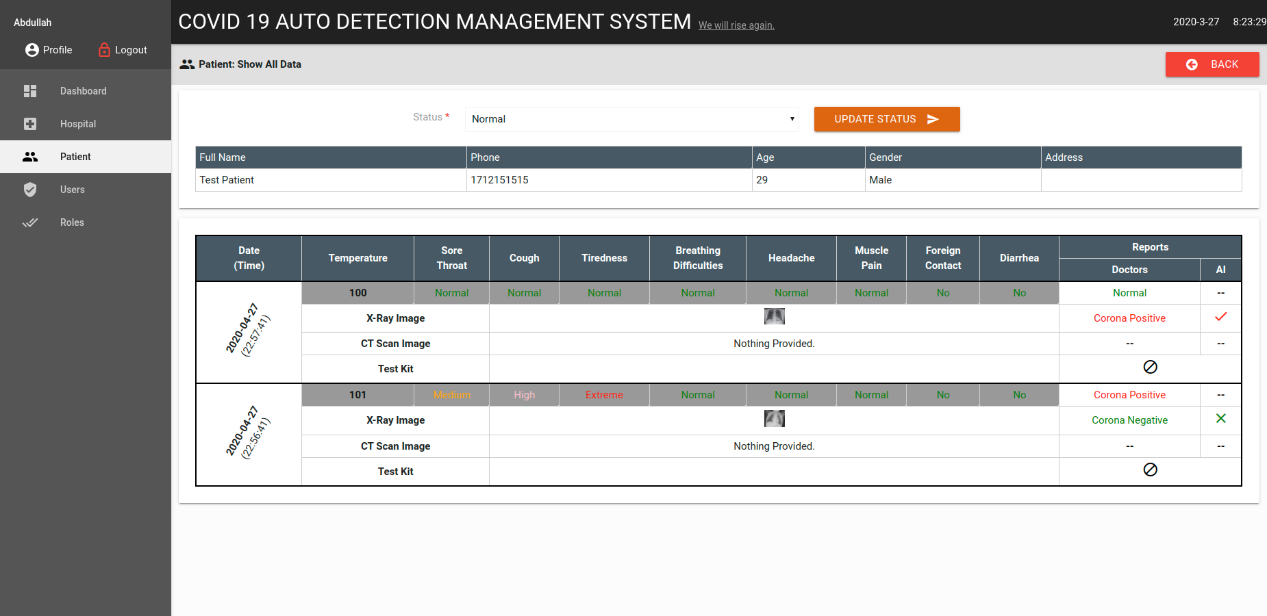Open Hospital from the sidebar menu

[86, 124]
